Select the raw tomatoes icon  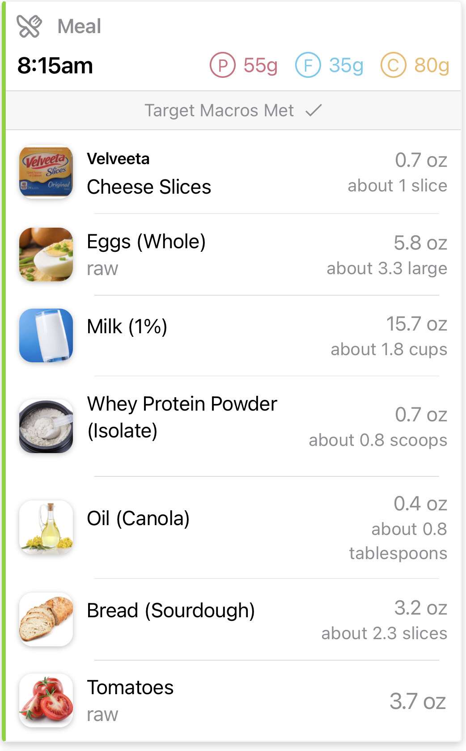coord(46,700)
